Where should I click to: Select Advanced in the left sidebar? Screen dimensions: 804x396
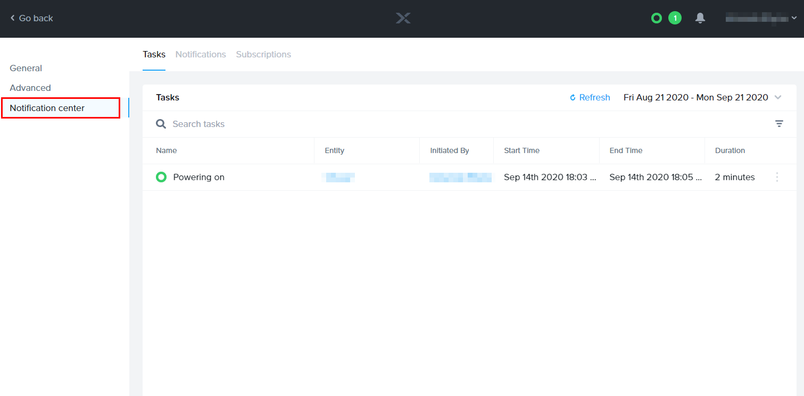[30, 88]
